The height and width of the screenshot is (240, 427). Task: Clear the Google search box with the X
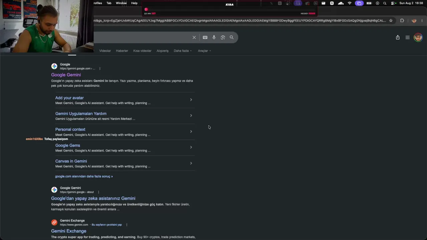pyautogui.click(x=194, y=37)
